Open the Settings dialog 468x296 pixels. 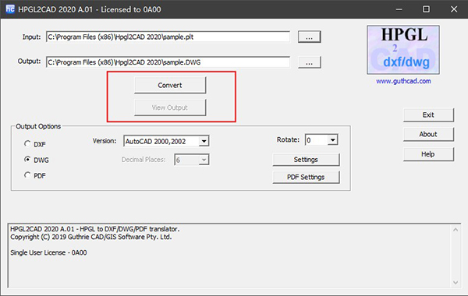[306, 160]
